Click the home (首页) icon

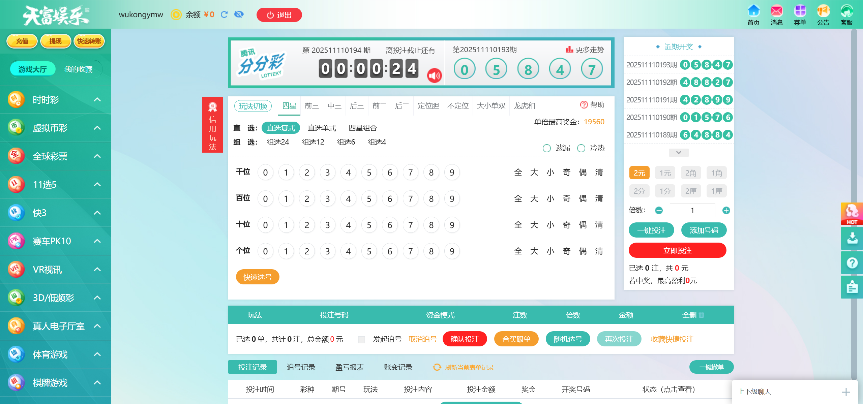pos(753,11)
